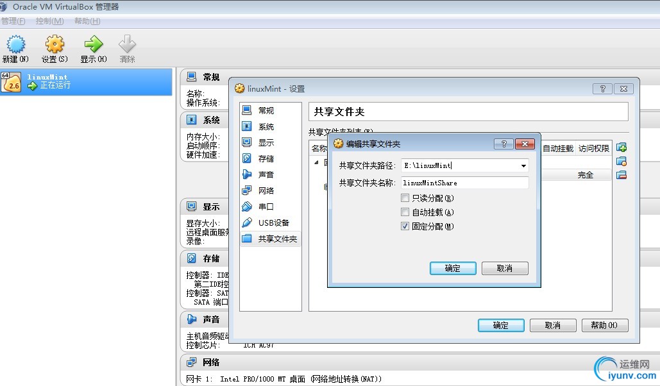660x386 pixels.
Task: Select 串口 category in settings sidebar
Action: point(271,206)
